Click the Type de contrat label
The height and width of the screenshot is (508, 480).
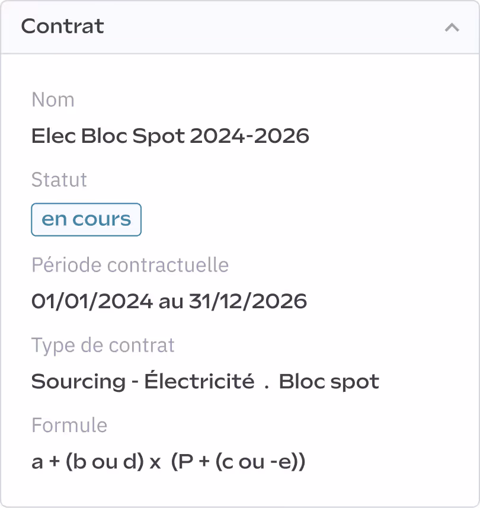103,346
